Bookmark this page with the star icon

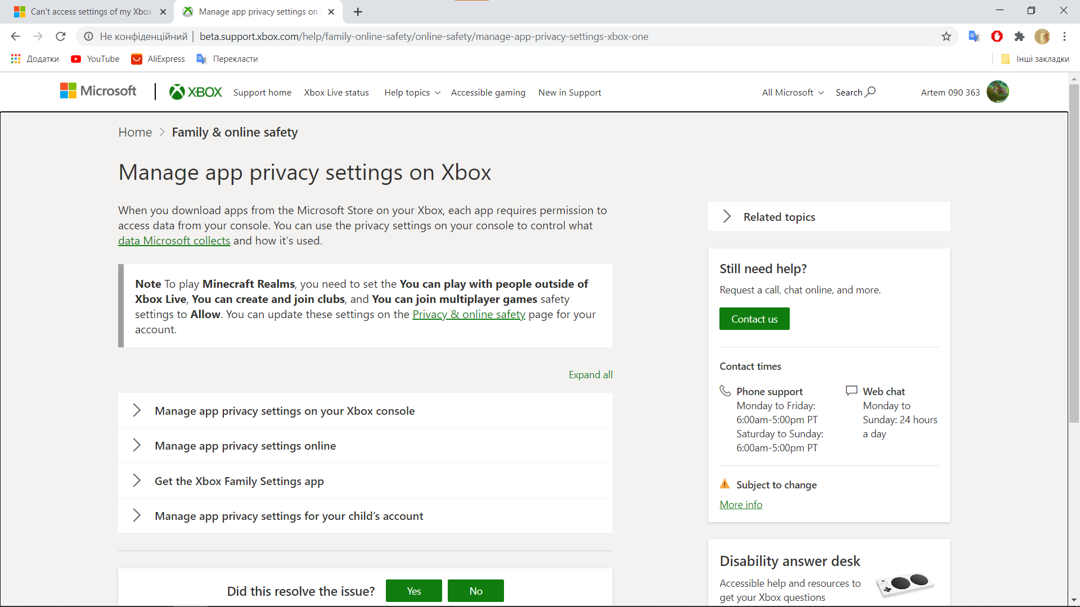[x=946, y=37]
